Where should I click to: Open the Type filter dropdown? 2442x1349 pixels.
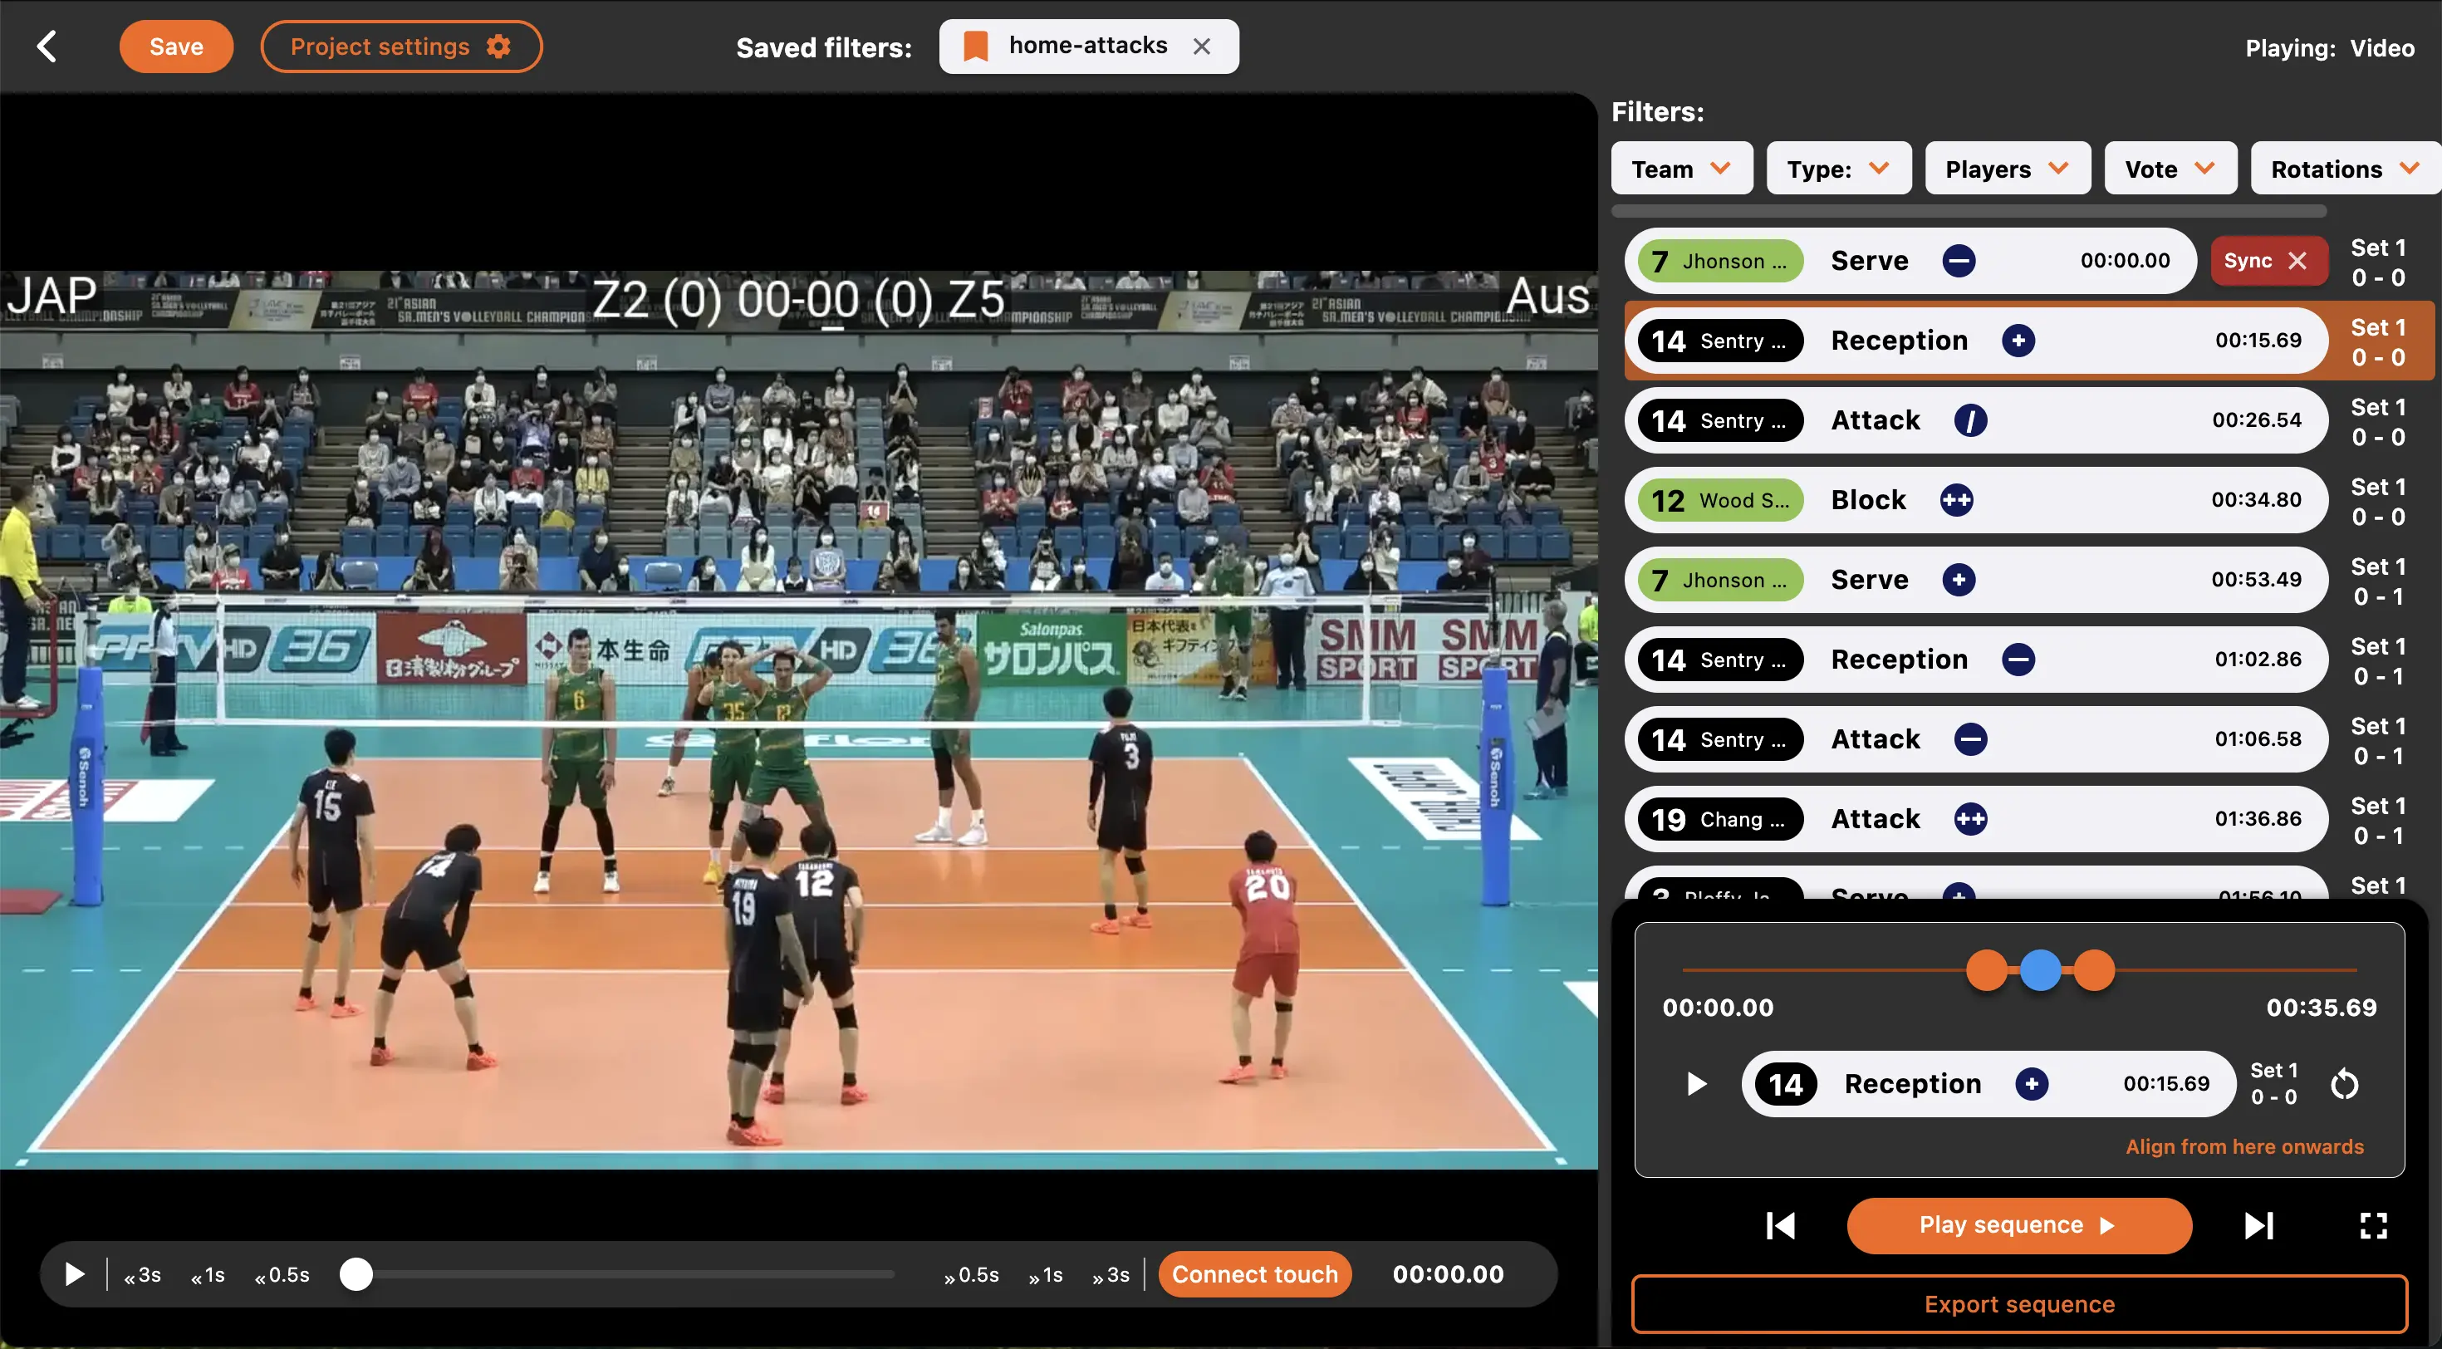click(1838, 169)
